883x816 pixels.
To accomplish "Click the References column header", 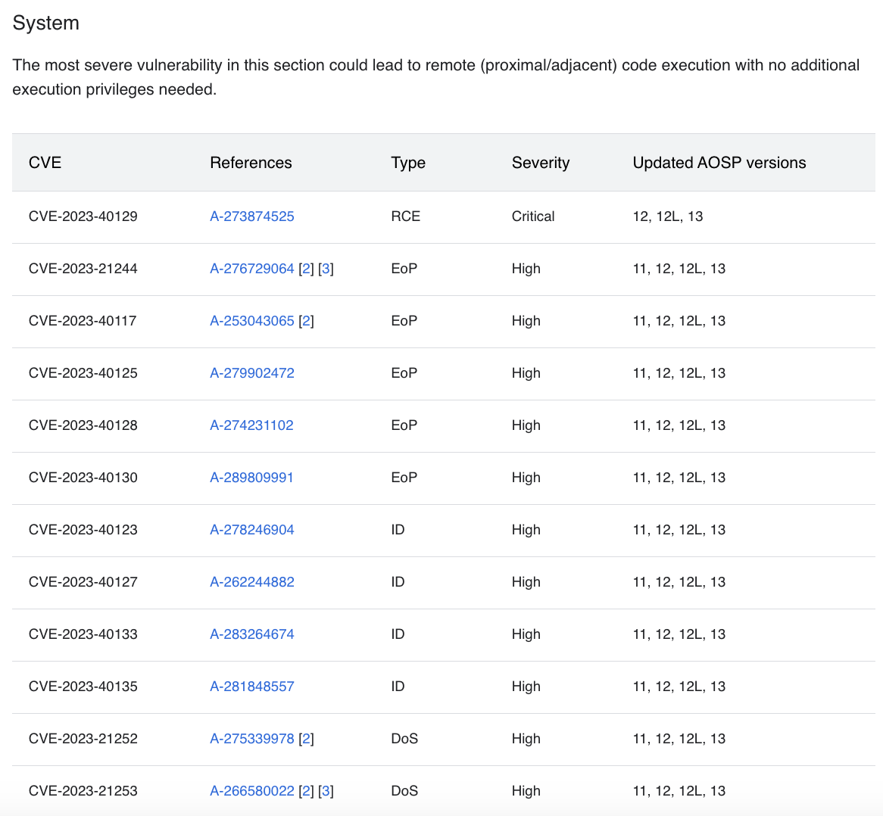I will point(251,163).
